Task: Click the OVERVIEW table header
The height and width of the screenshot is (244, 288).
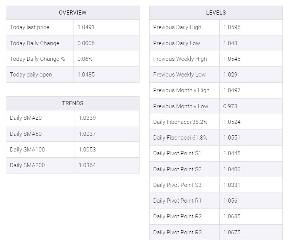Action: tap(72, 13)
